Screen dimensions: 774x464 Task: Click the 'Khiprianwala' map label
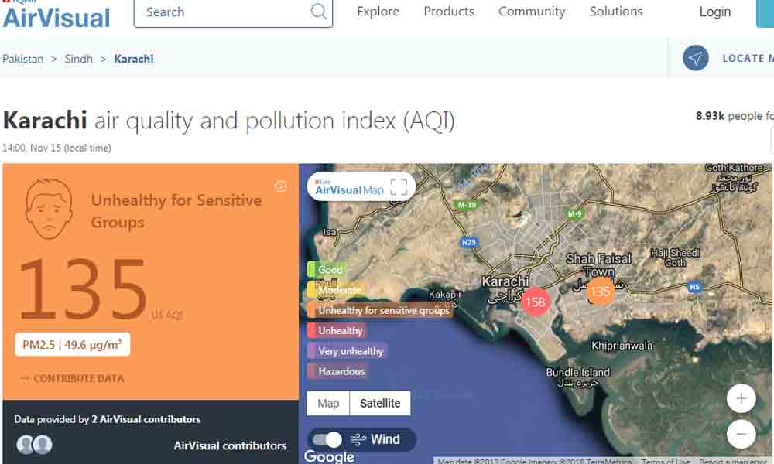[622, 346]
